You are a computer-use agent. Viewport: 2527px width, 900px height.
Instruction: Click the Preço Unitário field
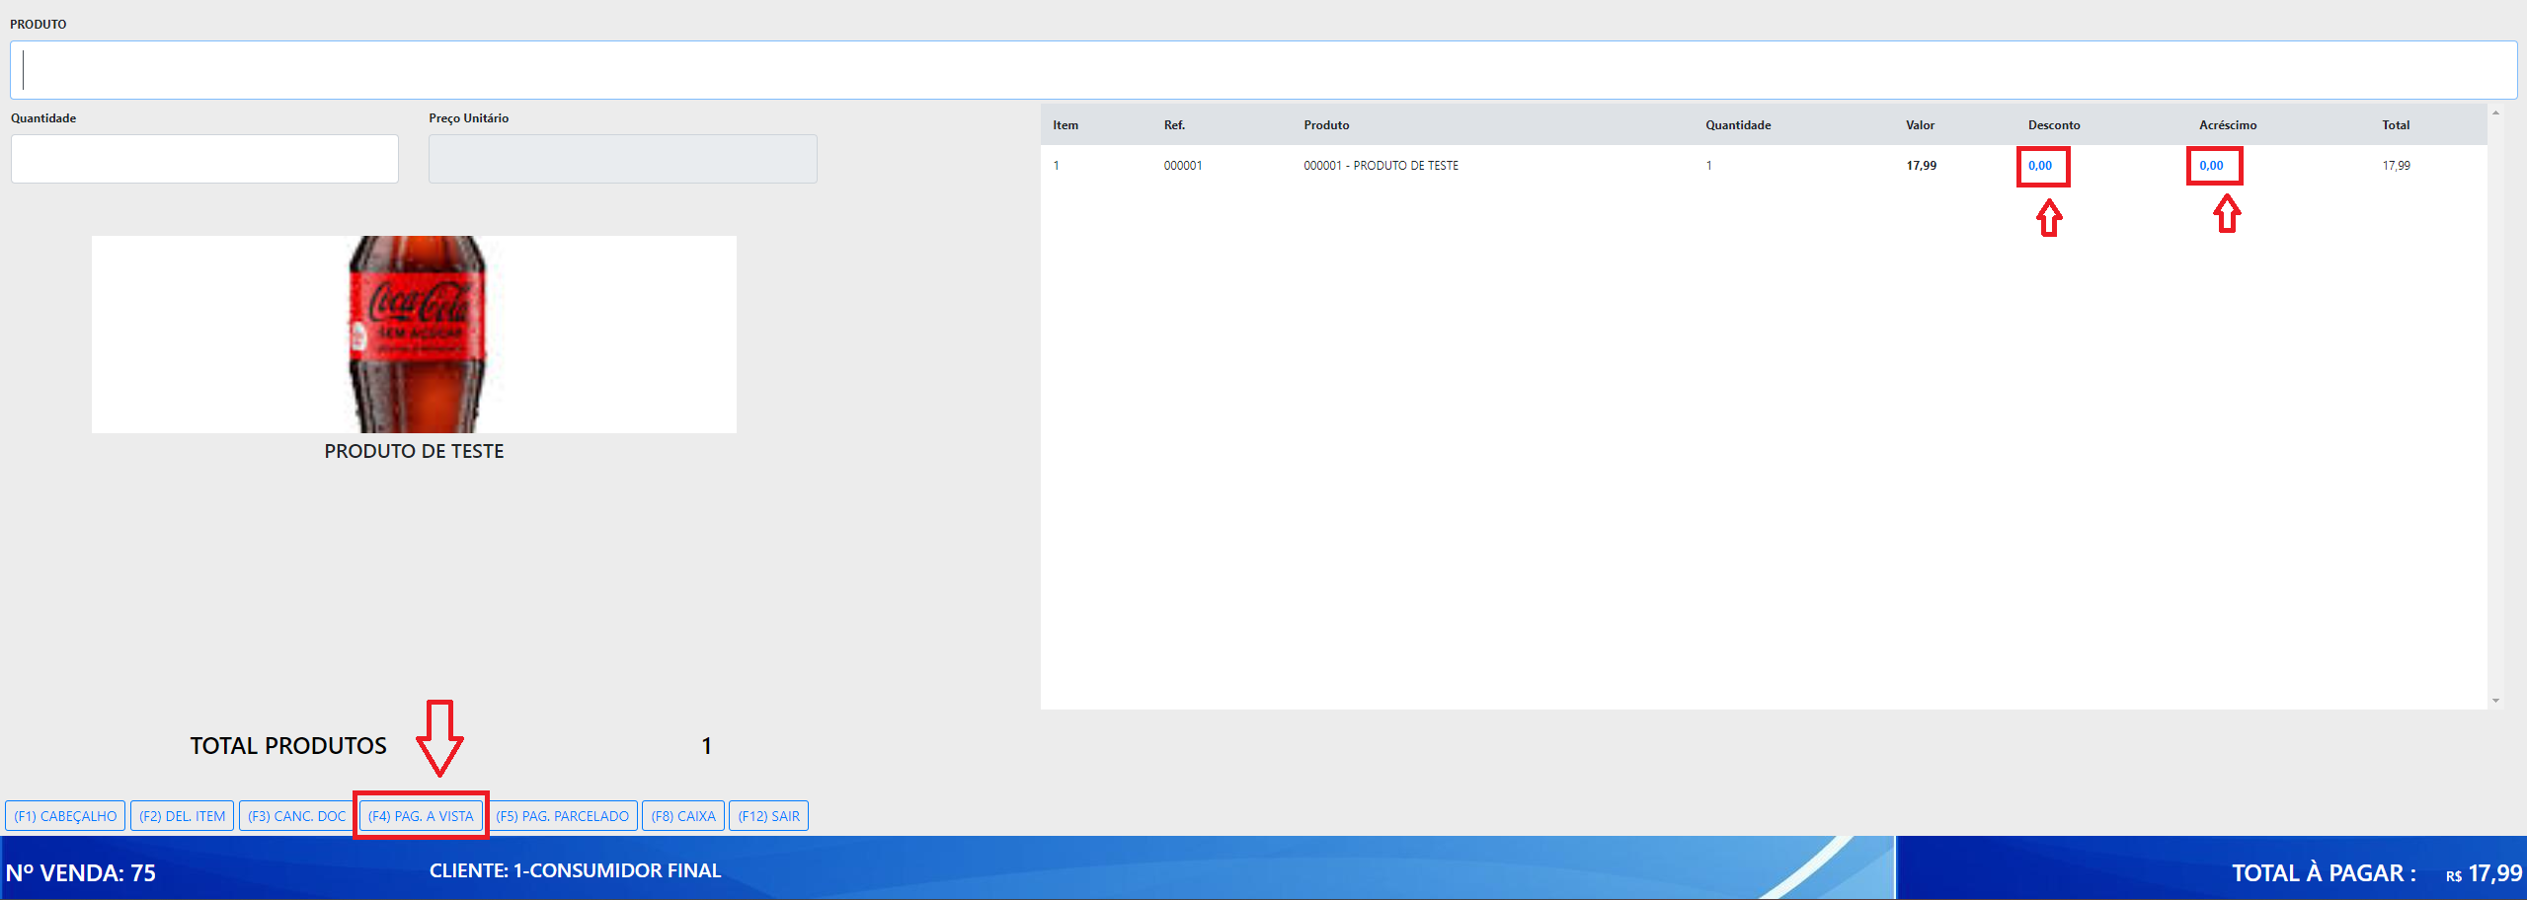click(622, 159)
